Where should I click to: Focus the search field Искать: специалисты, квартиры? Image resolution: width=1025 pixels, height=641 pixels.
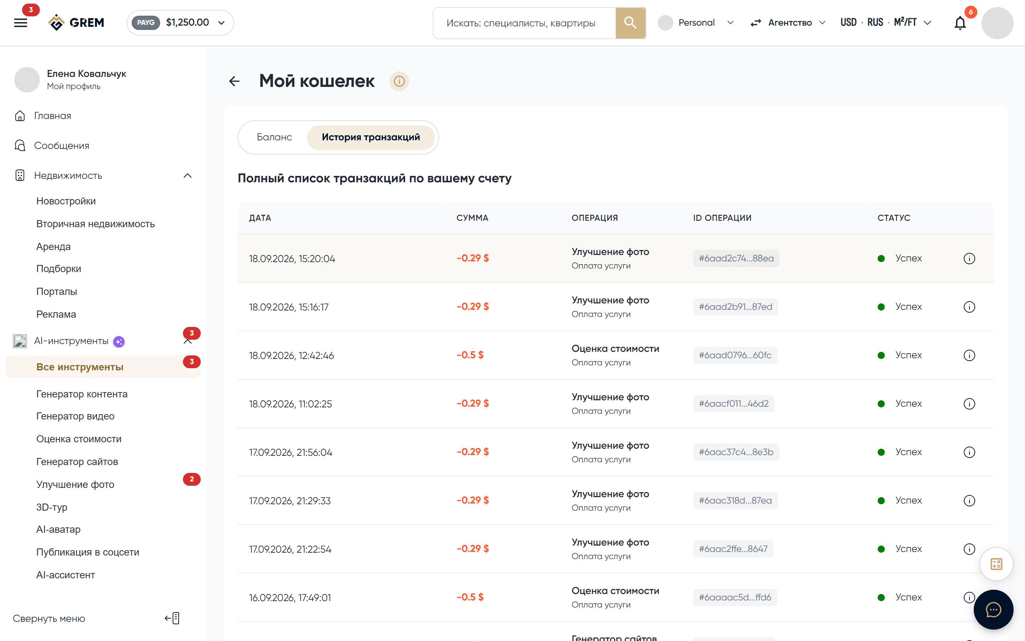click(x=524, y=23)
